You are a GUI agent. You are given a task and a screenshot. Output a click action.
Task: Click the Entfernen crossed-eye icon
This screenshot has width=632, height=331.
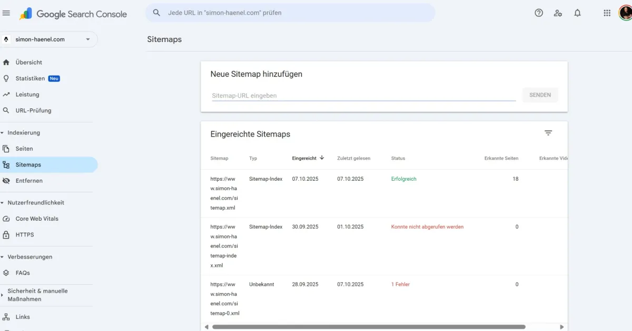coord(6,181)
